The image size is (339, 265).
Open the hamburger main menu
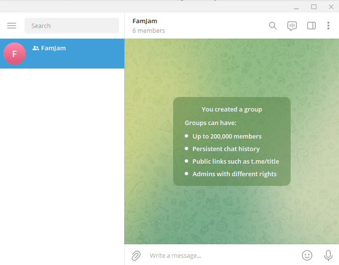(12, 26)
